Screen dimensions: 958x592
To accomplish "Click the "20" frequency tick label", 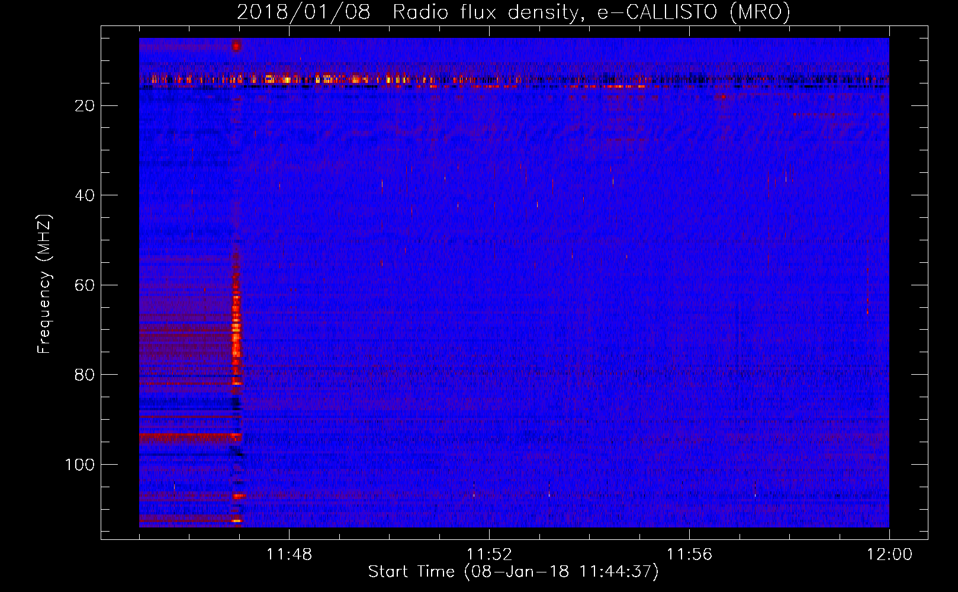I will [x=85, y=106].
